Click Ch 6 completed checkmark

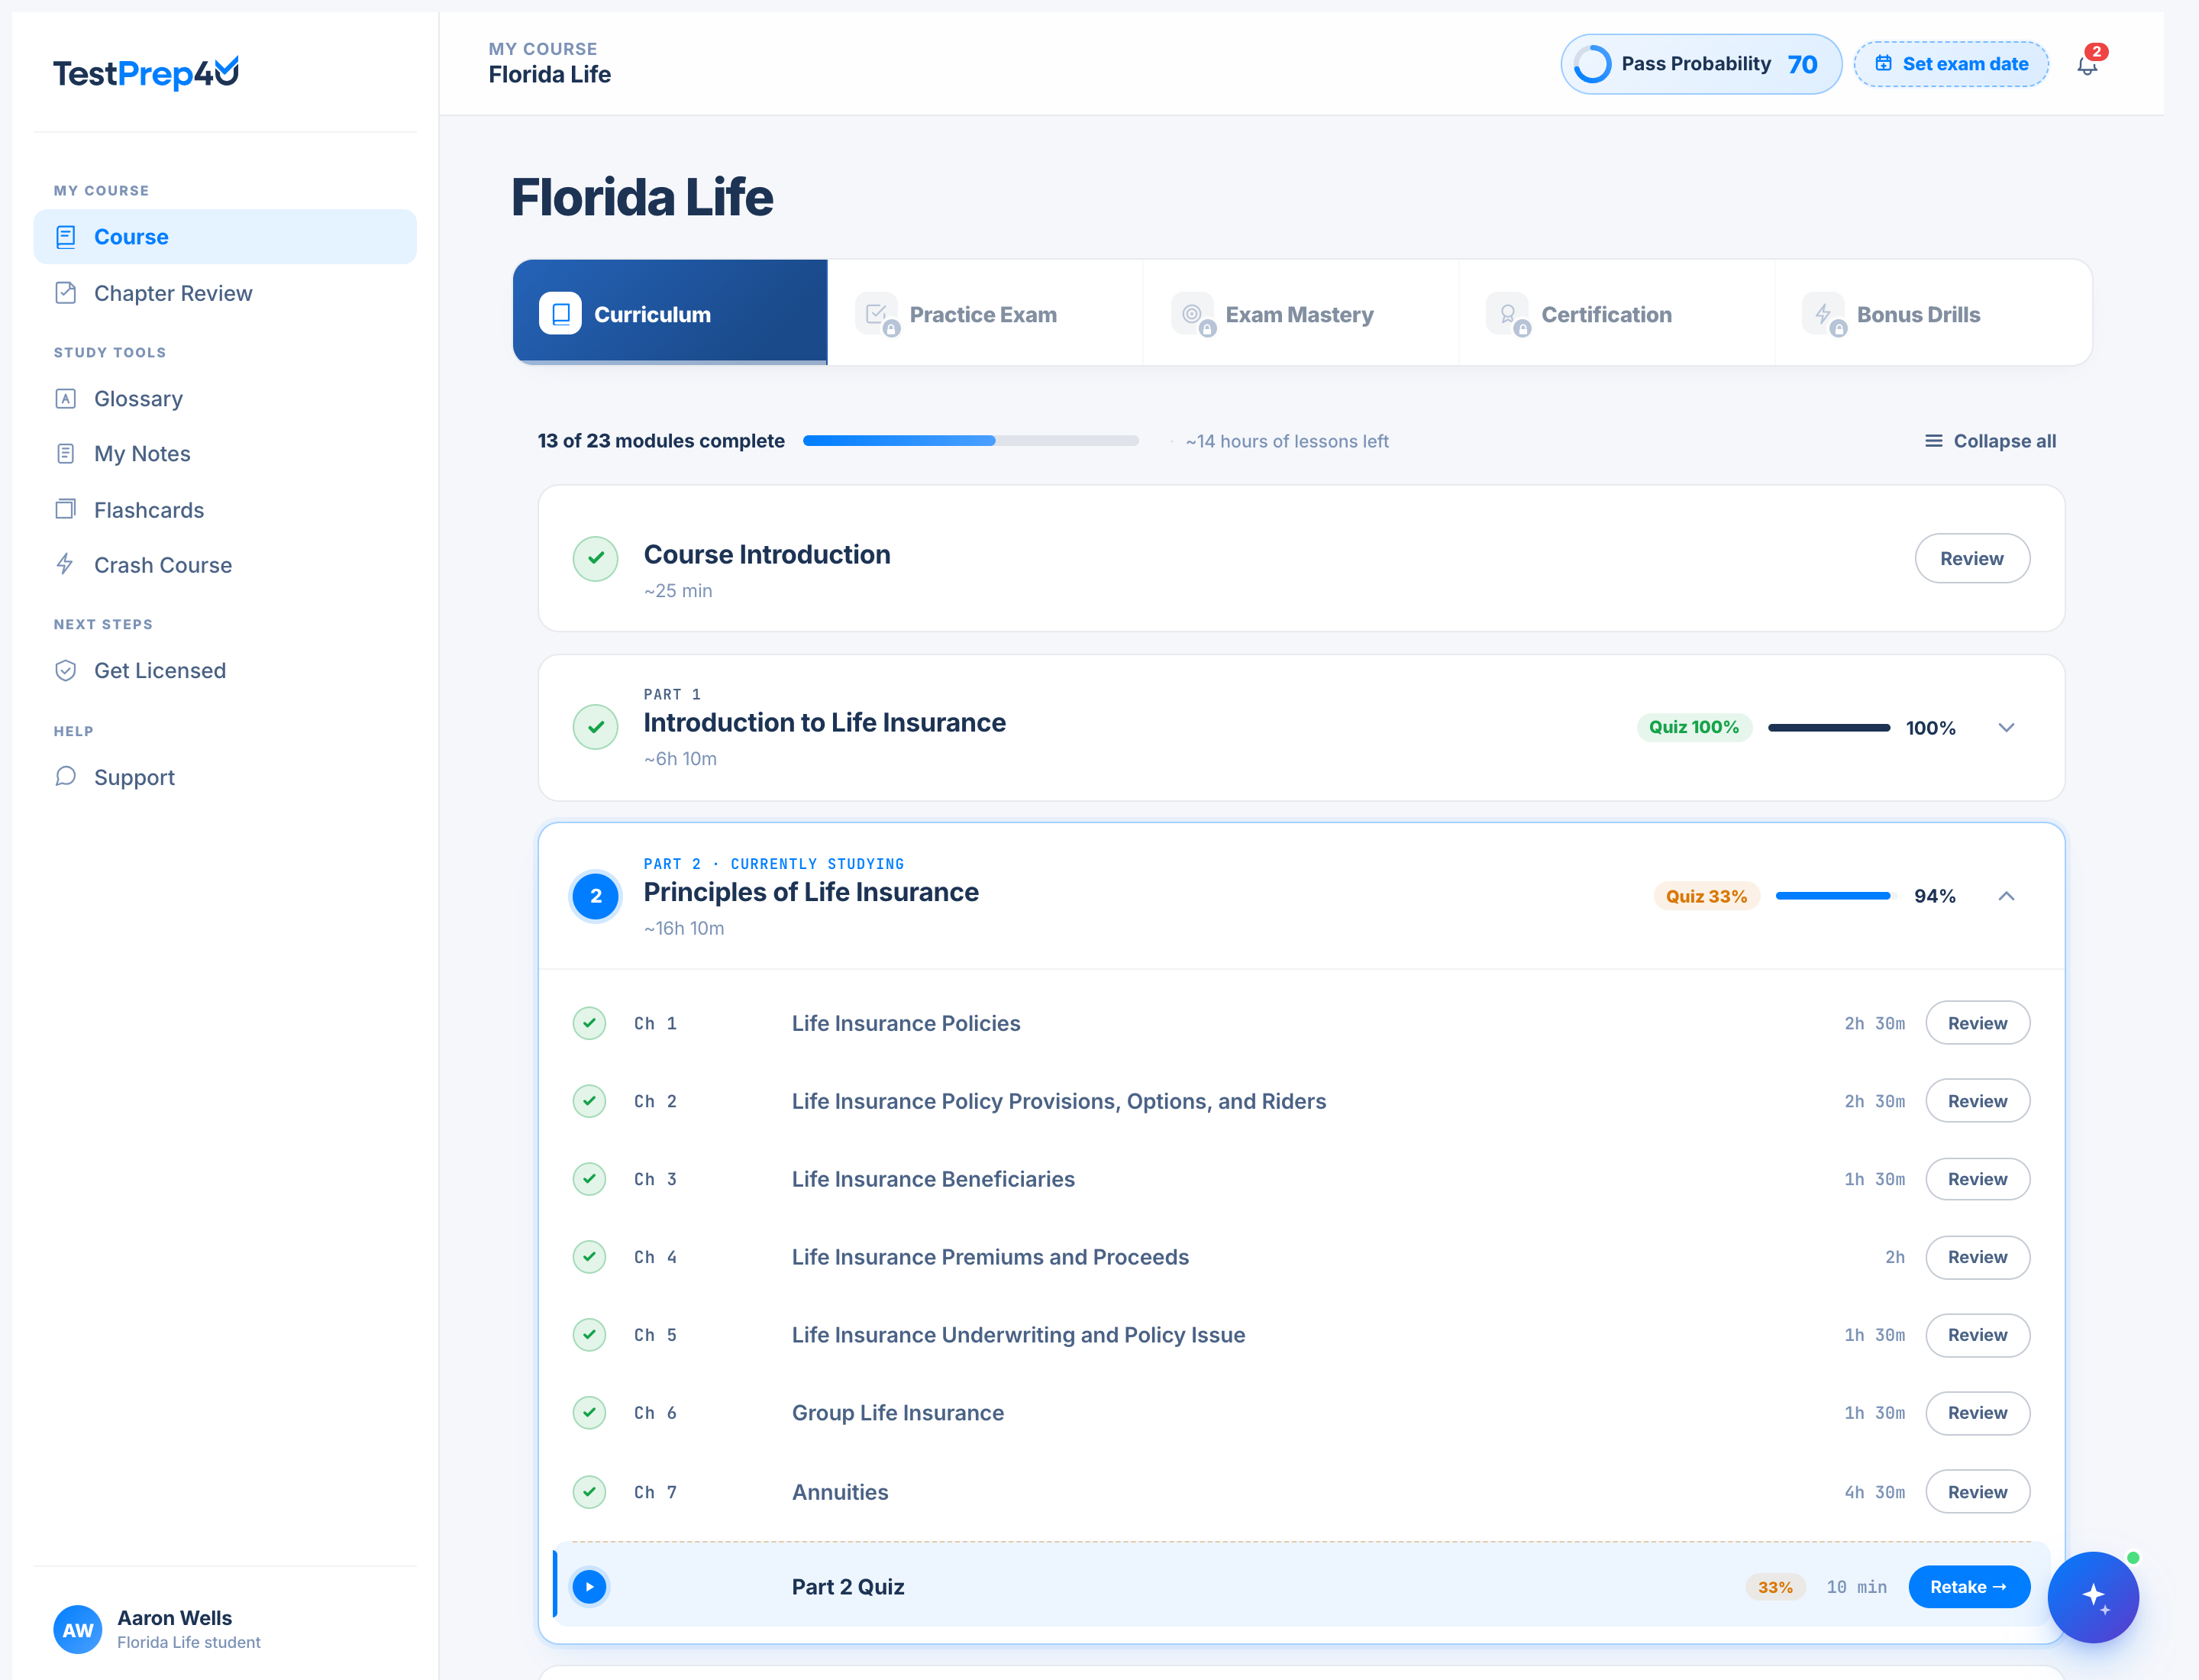click(589, 1413)
